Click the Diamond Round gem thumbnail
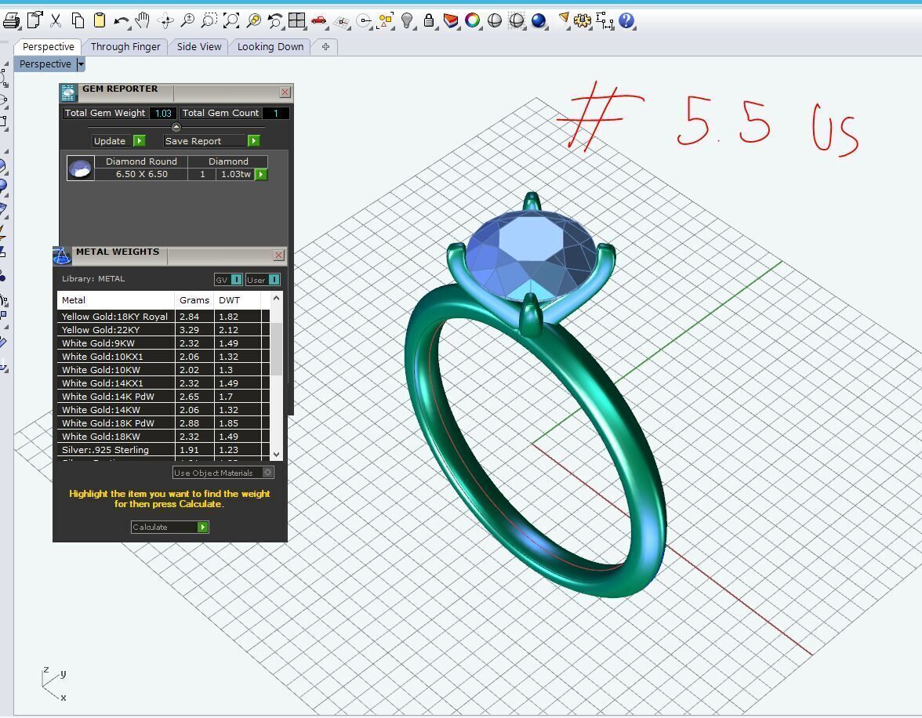The height and width of the screenshot is (718, 922). (81, 169)
